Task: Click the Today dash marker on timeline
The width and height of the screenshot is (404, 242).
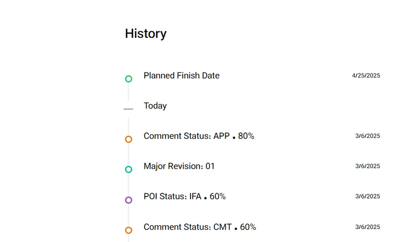Action: click(128, 109)
